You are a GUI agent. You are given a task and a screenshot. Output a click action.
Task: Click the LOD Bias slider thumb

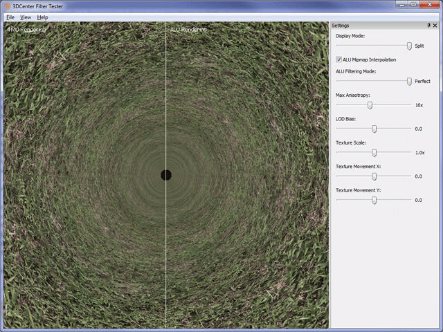coord(374,129)
